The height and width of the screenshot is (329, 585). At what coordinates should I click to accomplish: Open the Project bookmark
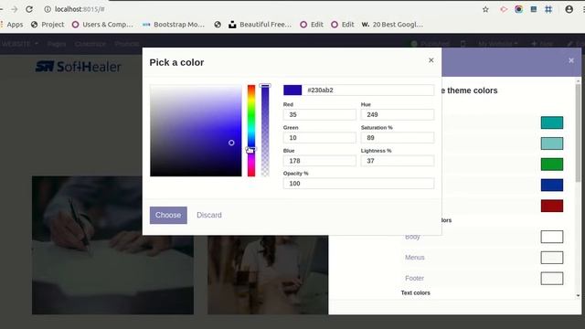point(48,25)
